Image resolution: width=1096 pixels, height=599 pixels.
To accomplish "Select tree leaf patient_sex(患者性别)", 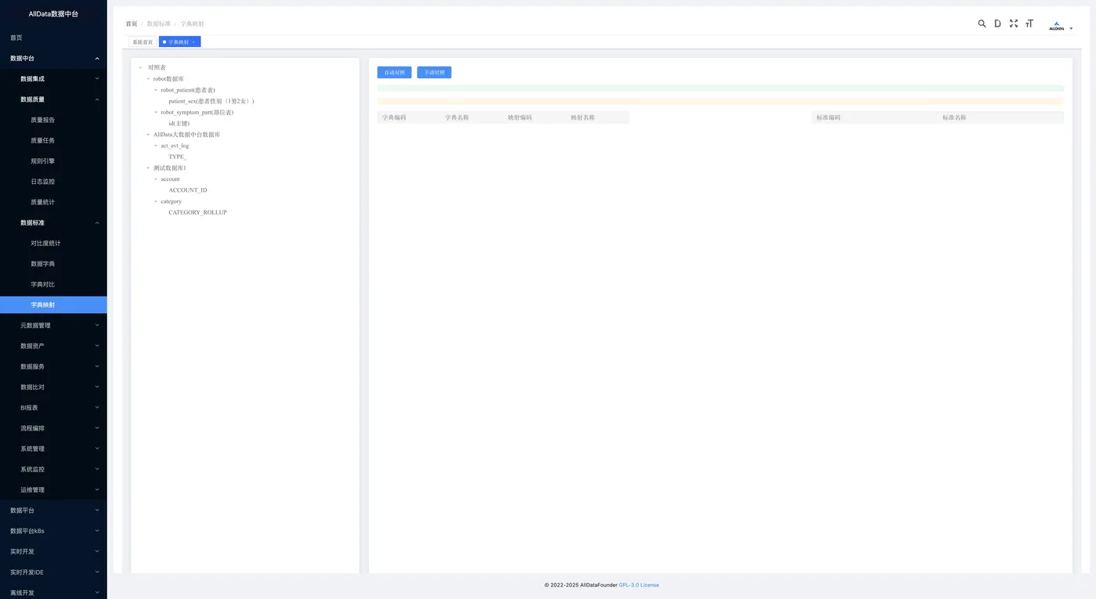I will coord(211,101).
